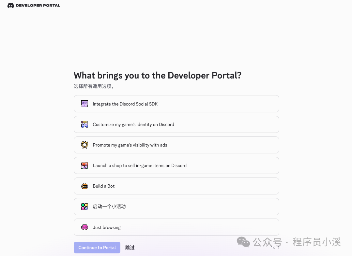Select Customize my game's identity on Discord
This screenshot has width=352, height=256.
(176, 124)
